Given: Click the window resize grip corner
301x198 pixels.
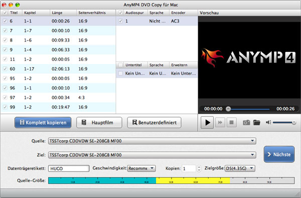Looking at the screenshot, I should (x=297, y=194).
